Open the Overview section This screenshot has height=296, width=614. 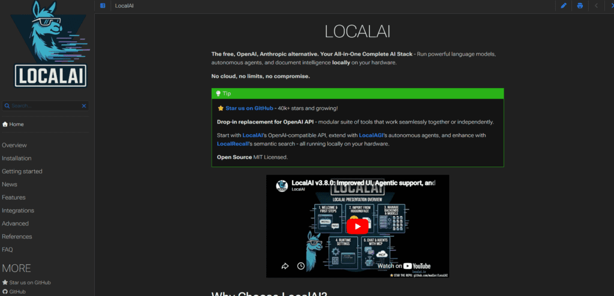[14, 145]
